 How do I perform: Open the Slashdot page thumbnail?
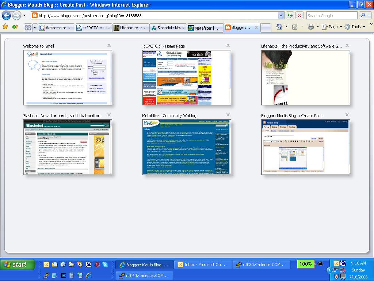coord(68,147)
